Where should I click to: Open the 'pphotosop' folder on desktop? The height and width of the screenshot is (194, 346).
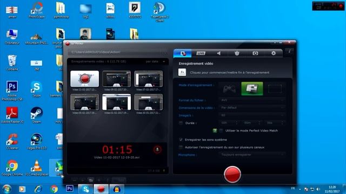61,10
